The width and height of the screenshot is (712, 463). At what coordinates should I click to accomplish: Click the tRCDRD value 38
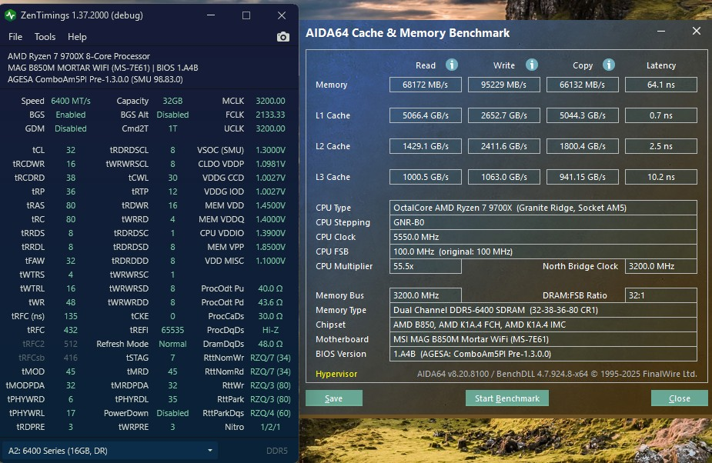tap(70, 178)
